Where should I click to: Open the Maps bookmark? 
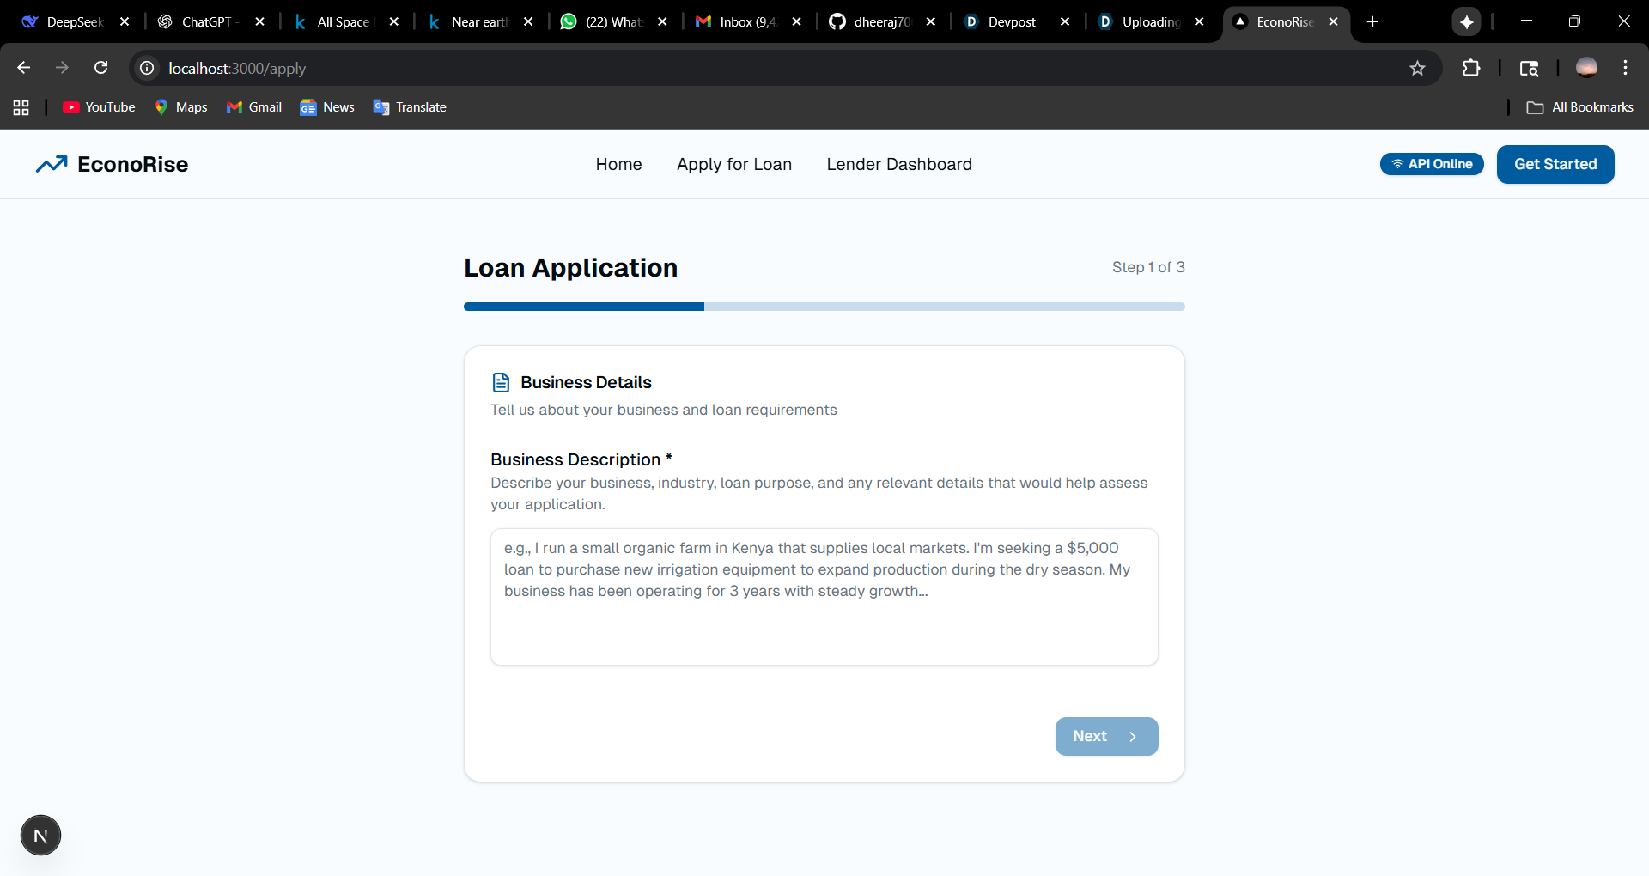(x=180, y=107)
